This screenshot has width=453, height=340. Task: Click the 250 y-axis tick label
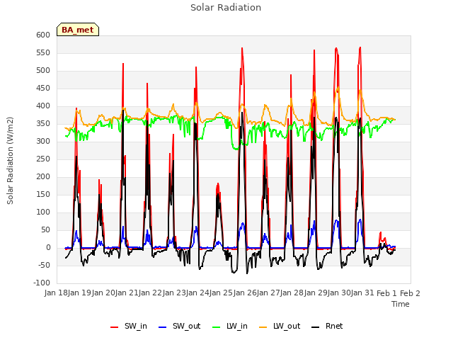[x=43, y=159]
